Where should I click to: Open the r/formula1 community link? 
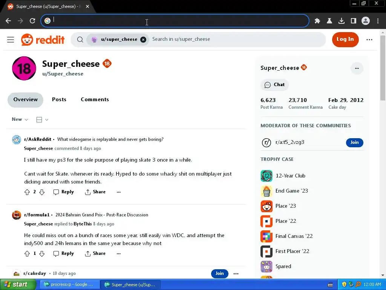pos(37,215)
